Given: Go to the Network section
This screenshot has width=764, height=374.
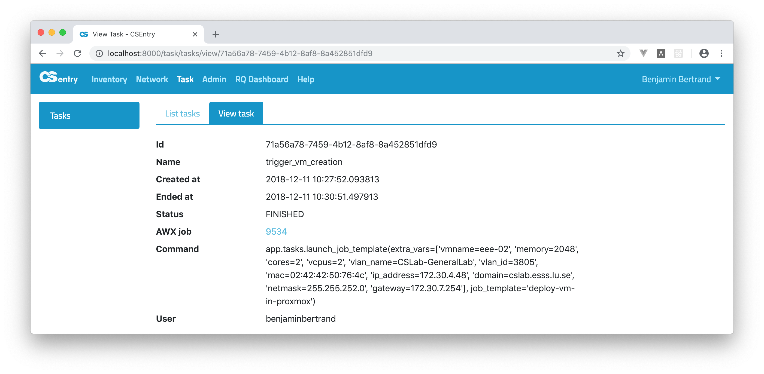Looking at the screenshot, I should (152, 79).
